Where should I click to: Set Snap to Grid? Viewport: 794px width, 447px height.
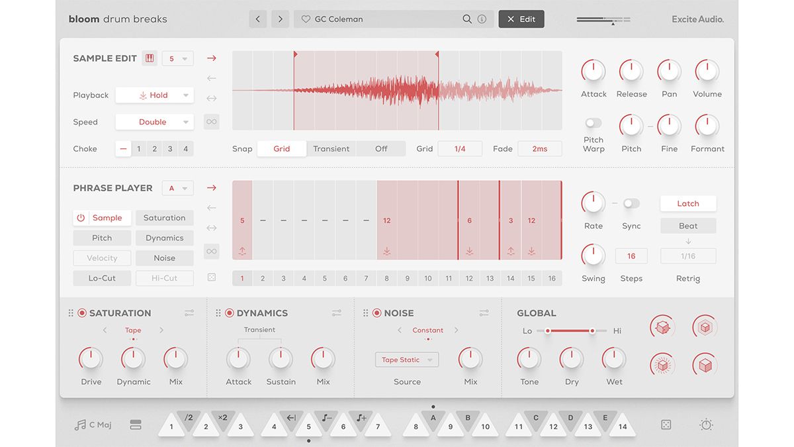pos(282,149)
